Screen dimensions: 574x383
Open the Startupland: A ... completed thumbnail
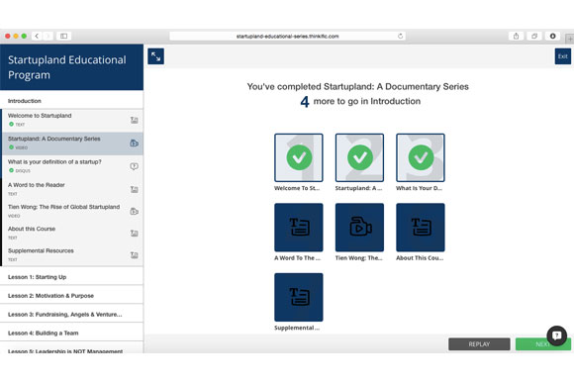(359, 157)
